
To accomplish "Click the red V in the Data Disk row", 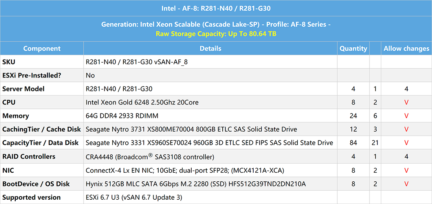I will tap(406, 143).
